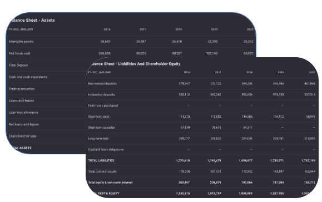
Task: Click the Short-term debt row label
Action: point(98,117)
